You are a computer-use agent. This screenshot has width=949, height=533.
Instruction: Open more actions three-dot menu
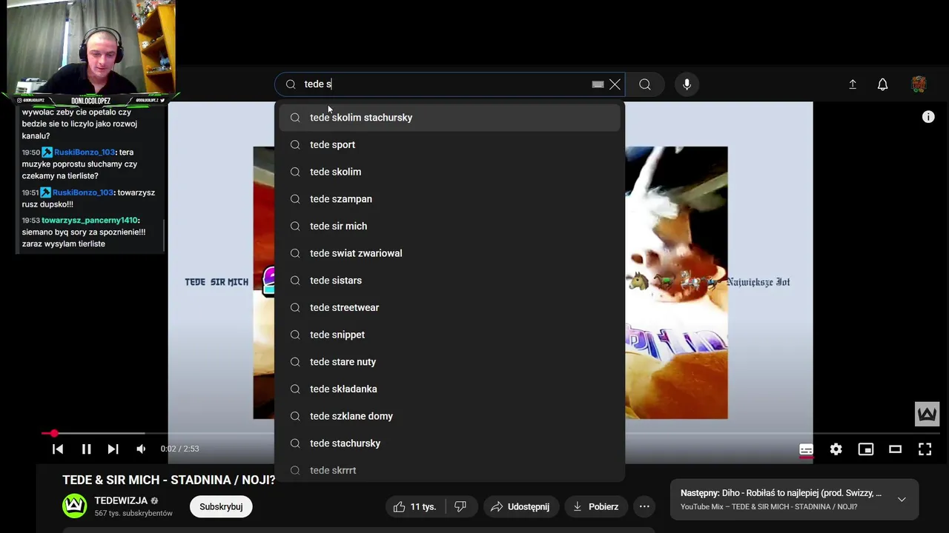644,506
